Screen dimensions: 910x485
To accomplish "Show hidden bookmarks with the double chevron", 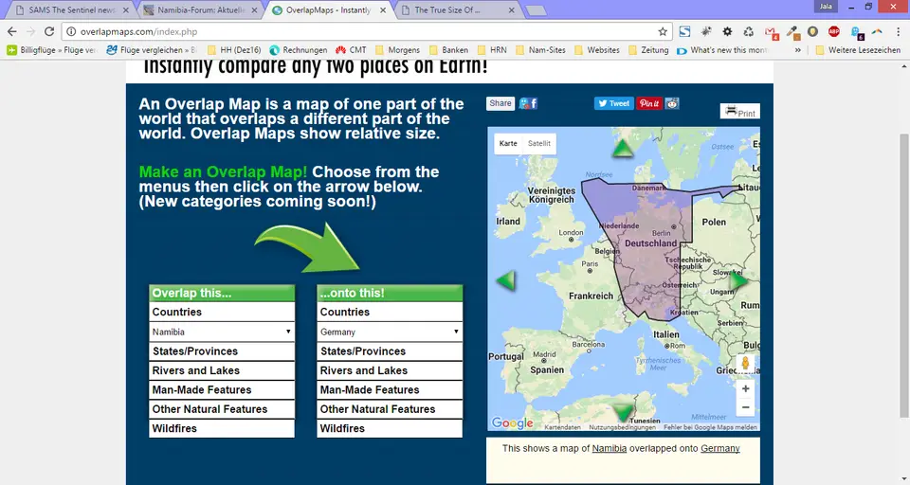I will pos(798,50).
